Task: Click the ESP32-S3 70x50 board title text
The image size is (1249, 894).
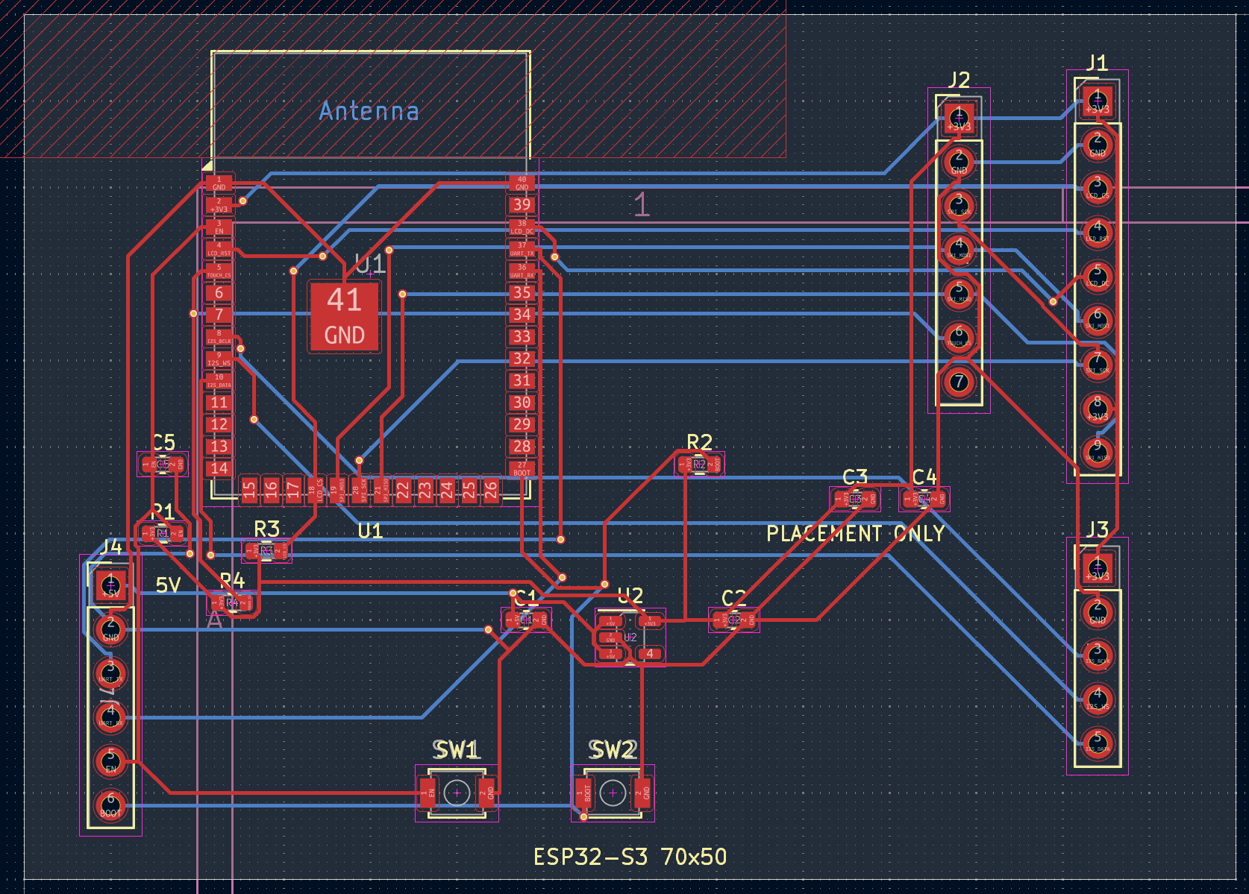Action: (630, 857)
